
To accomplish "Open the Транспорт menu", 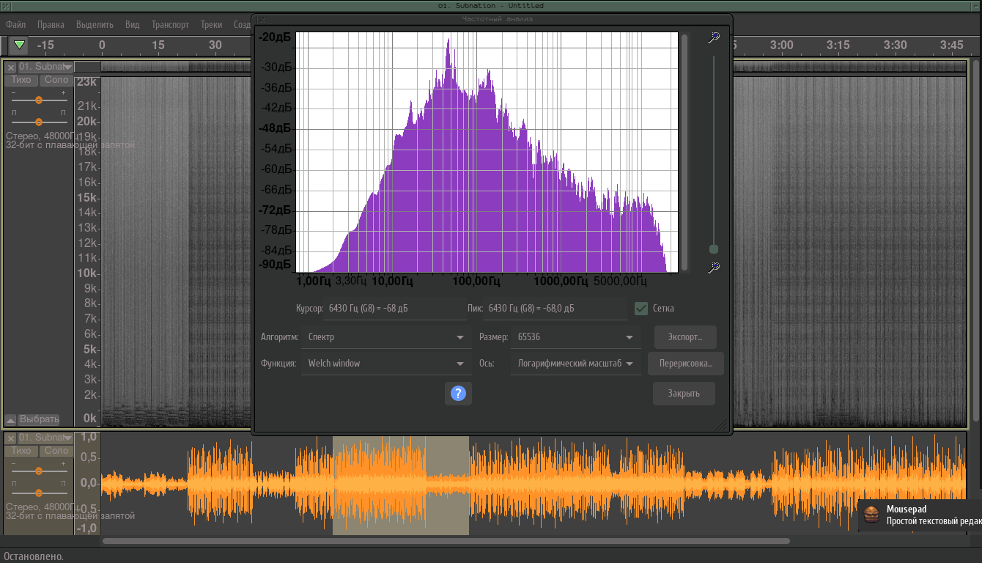I will (x=170, y=24).
